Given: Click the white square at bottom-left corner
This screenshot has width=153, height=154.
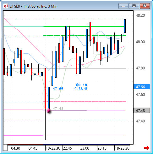Looking at the screenshot, I should pyautogui.click(x=5, y=148).
